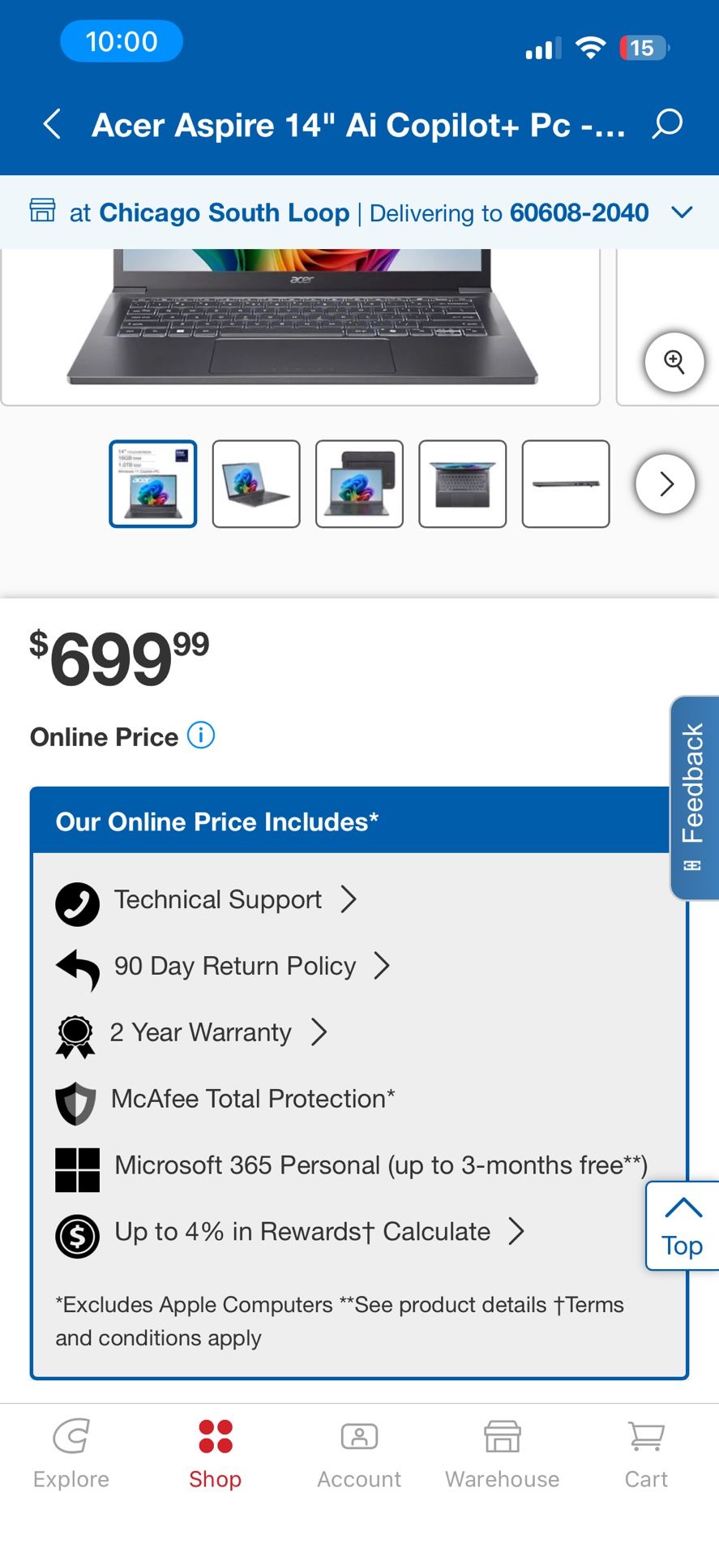This screenshot has width=719, height=1557.
Task: Select the side-profile laptop thumbnail
Action: [566, 484]
